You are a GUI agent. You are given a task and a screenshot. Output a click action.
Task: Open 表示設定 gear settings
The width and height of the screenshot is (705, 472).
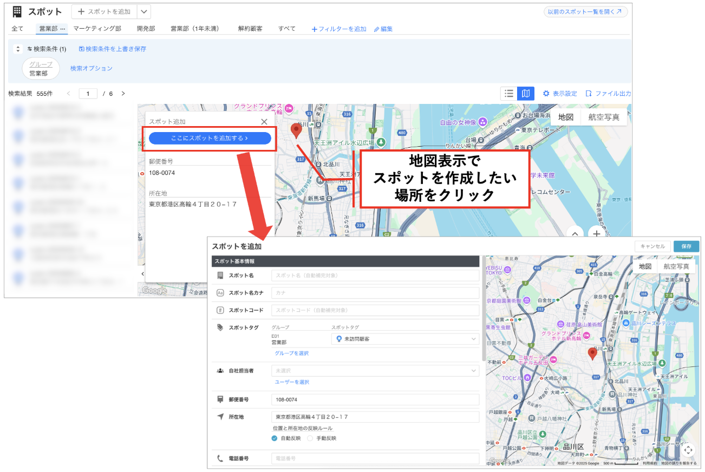[560, 94]
